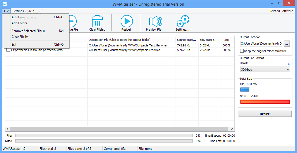This screenshot has height=153, width=297.
Task: Sort by the Source Size column header
Action: 187,40
